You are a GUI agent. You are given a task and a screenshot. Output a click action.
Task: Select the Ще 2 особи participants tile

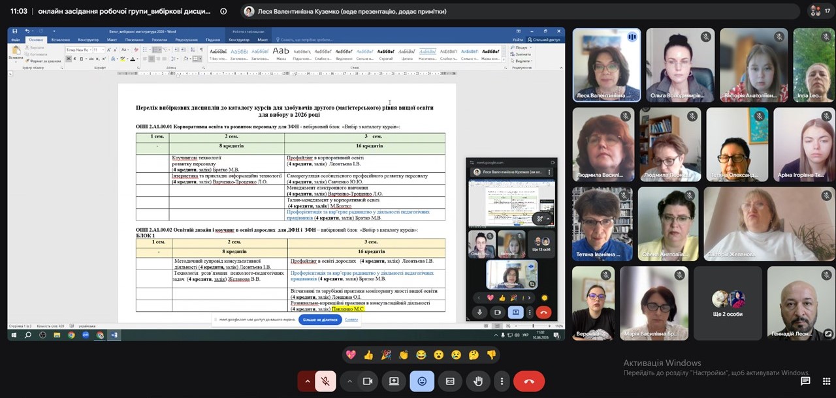point(728,303)
